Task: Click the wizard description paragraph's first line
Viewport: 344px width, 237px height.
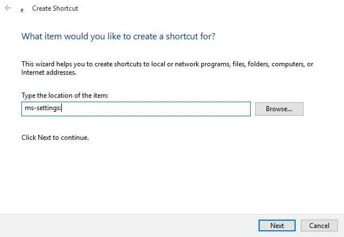Action: click(167, 64)
